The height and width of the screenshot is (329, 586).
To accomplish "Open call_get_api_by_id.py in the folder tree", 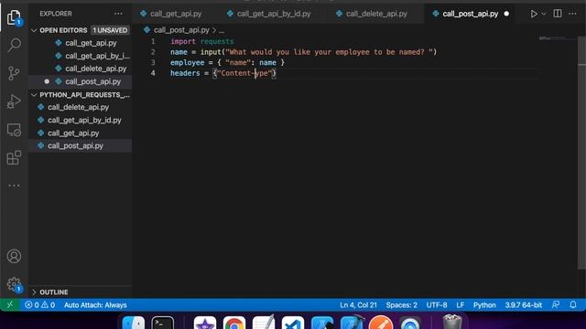I will pos(84,120).
